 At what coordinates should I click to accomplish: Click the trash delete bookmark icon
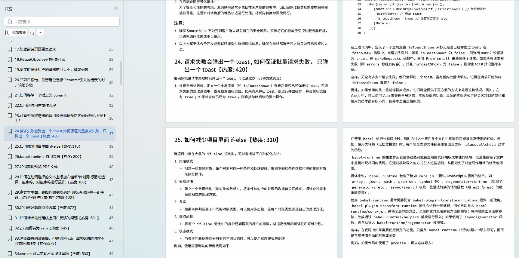32,32
